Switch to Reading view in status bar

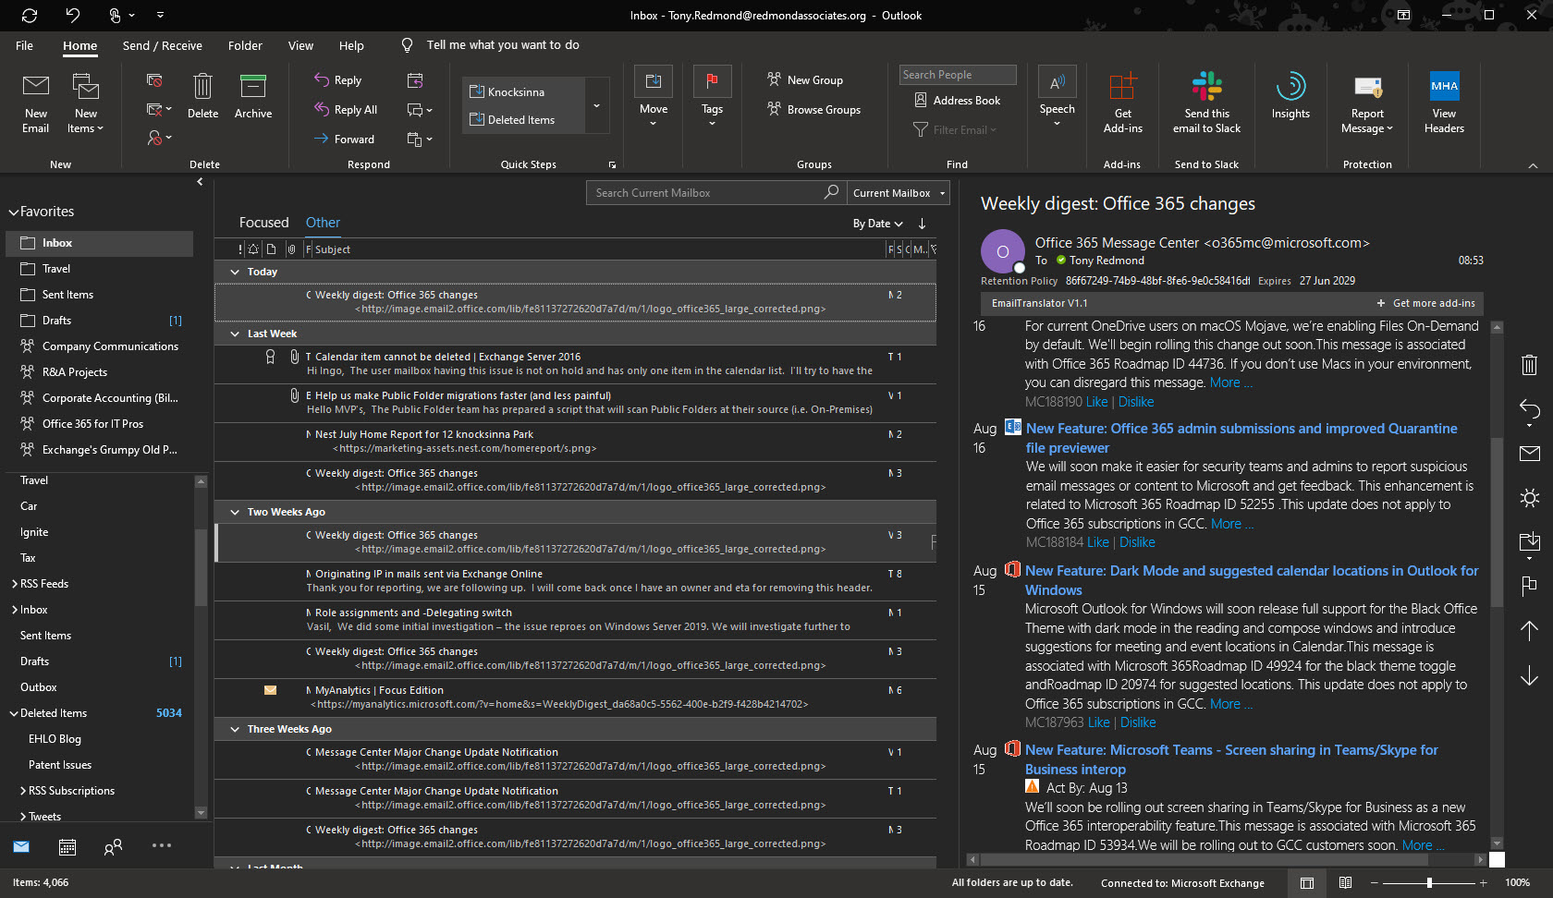[x=1345, y=883]
